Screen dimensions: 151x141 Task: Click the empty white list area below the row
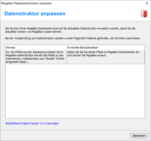click(x=75, y=91)
